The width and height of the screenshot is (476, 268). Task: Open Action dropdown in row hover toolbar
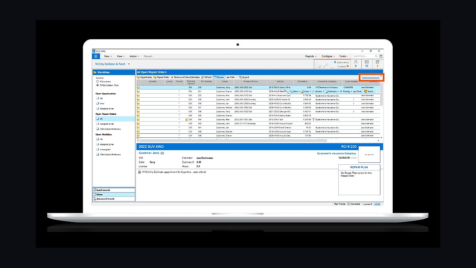(318, 91)
